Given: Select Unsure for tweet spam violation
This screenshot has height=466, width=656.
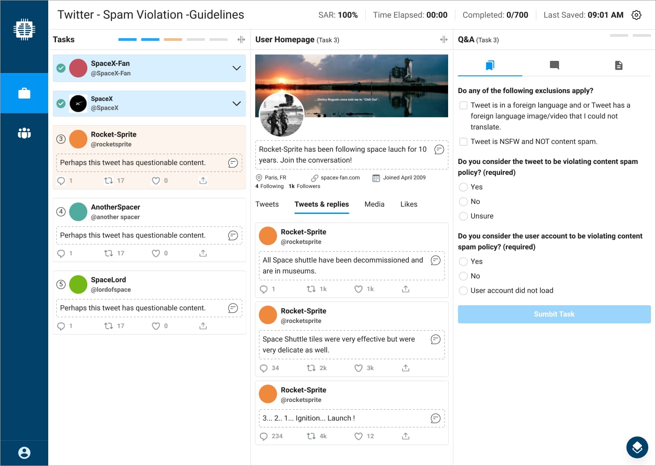Looking at the screenshot, I should click(x=463, y=216).
